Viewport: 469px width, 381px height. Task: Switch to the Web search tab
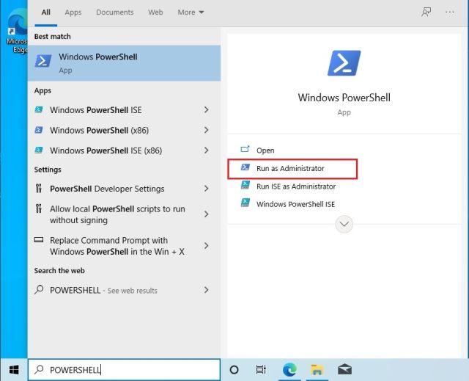tap(155, 12)
